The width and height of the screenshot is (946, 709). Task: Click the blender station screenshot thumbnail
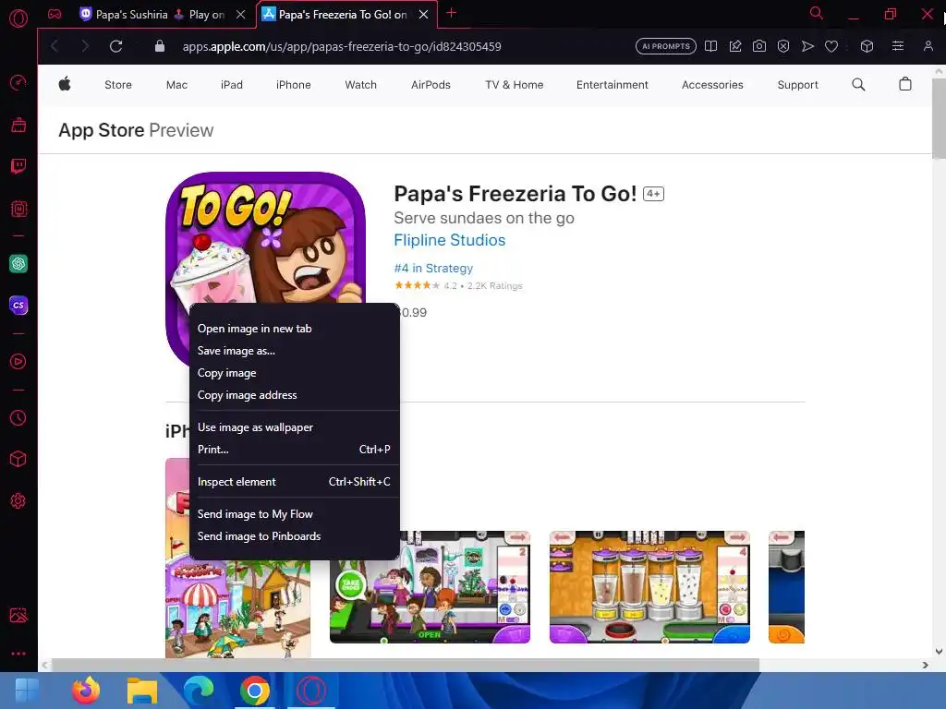click(x=649, y=587)
